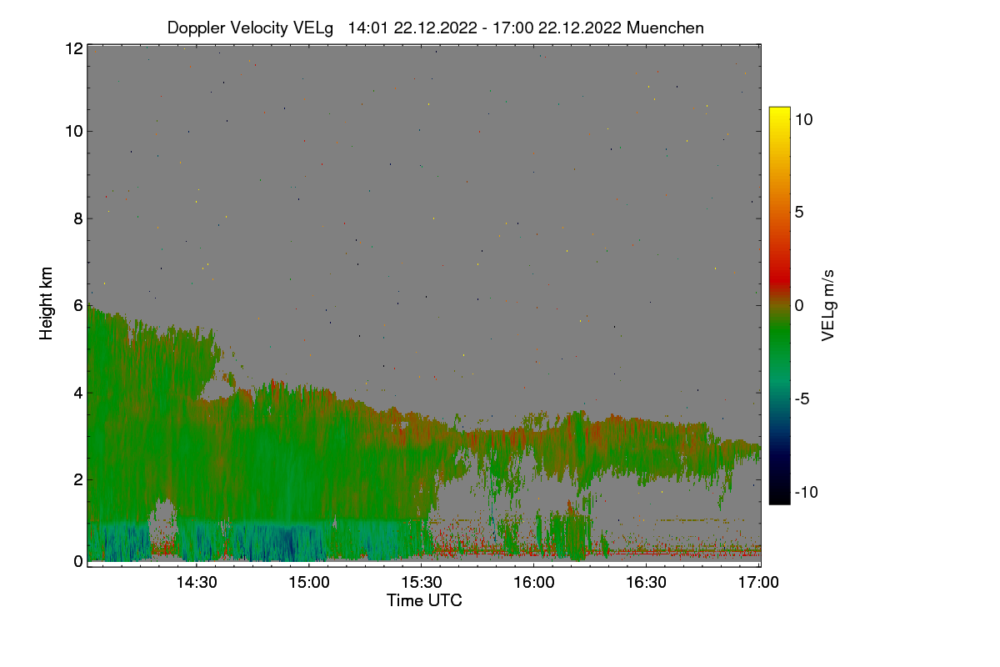1000x667 pixels.
Task: Pick the yellow top of the colorbar
Action: 779,113
